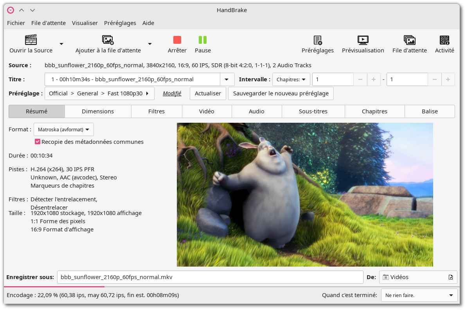Click the start chapter number field

tap(333, 79)
